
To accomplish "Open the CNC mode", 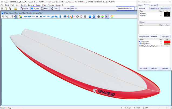I will click(x=55, y=8).
